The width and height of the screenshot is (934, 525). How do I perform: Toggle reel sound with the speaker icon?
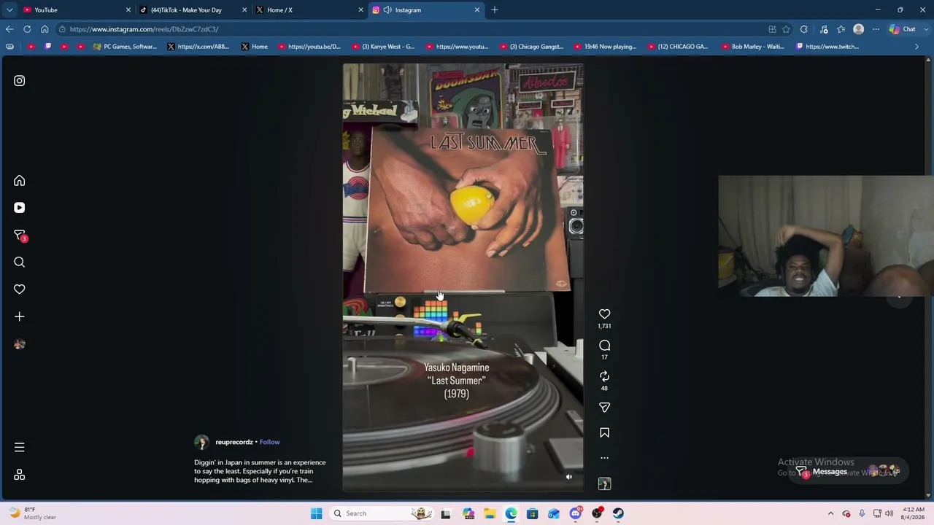(569, 477)
